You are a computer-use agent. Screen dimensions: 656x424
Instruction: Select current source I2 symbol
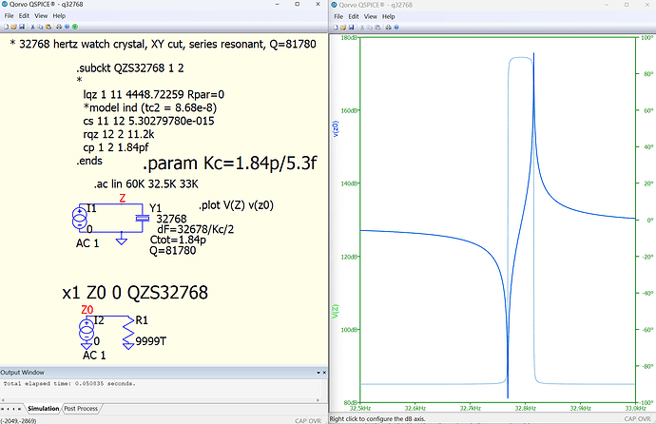(x=87, y=330)
